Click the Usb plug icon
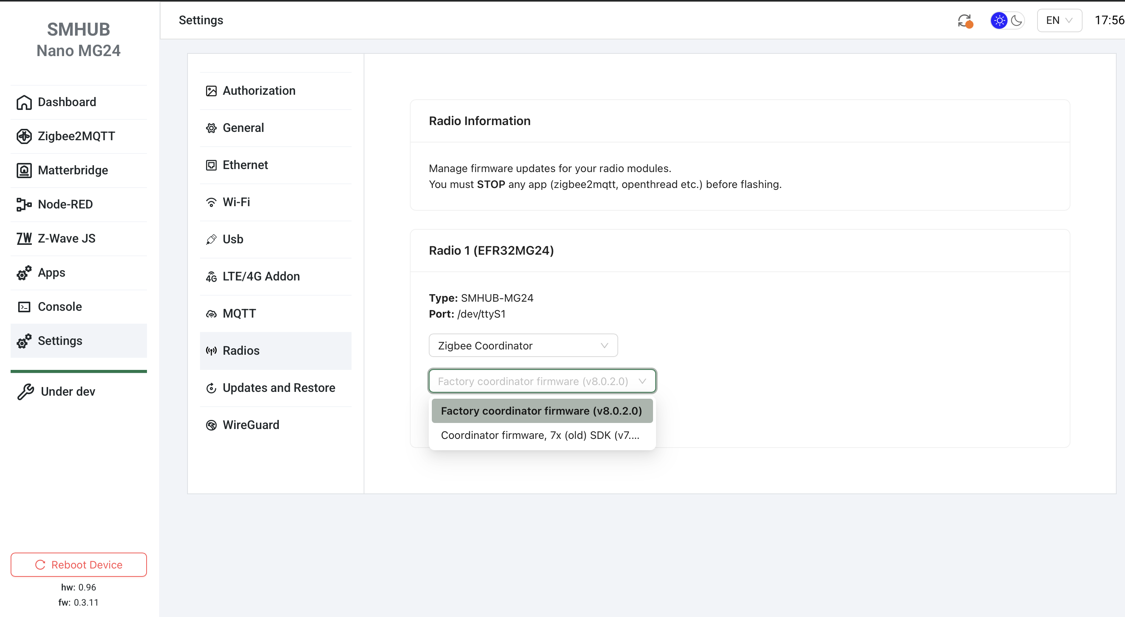Viewport: 1125px width, 617px height. [x=211, y=240]
